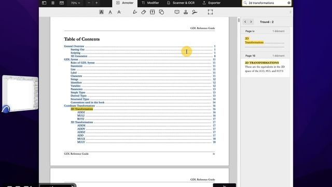This screenshot has height=187, width=332.
Task: Open Coordinate Transformations TOC entry
Action: 79,105
